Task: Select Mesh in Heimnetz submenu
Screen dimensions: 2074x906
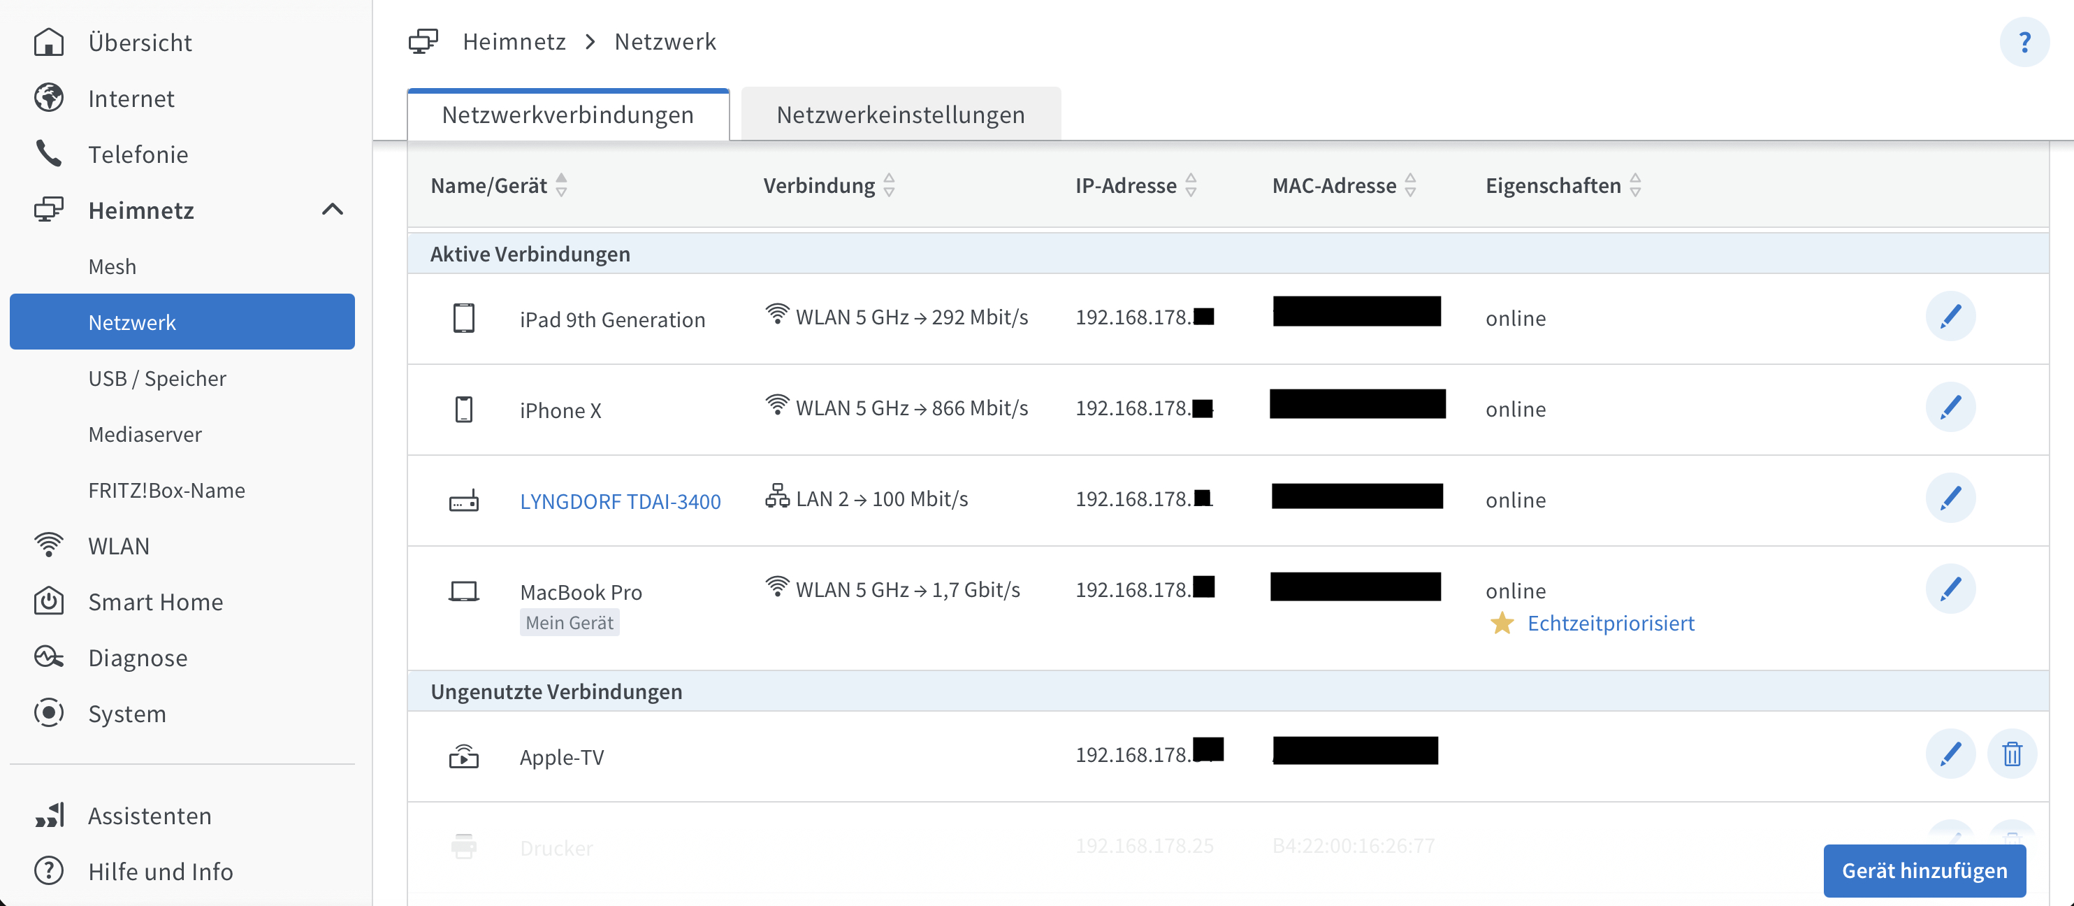Action: click(x=112, y=266)
